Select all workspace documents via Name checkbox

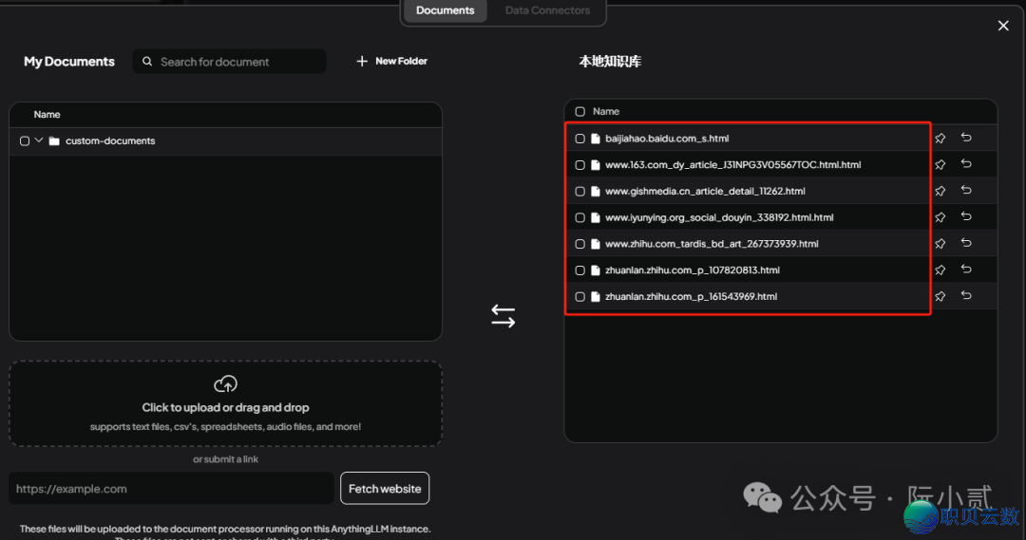tap(580, 112)
